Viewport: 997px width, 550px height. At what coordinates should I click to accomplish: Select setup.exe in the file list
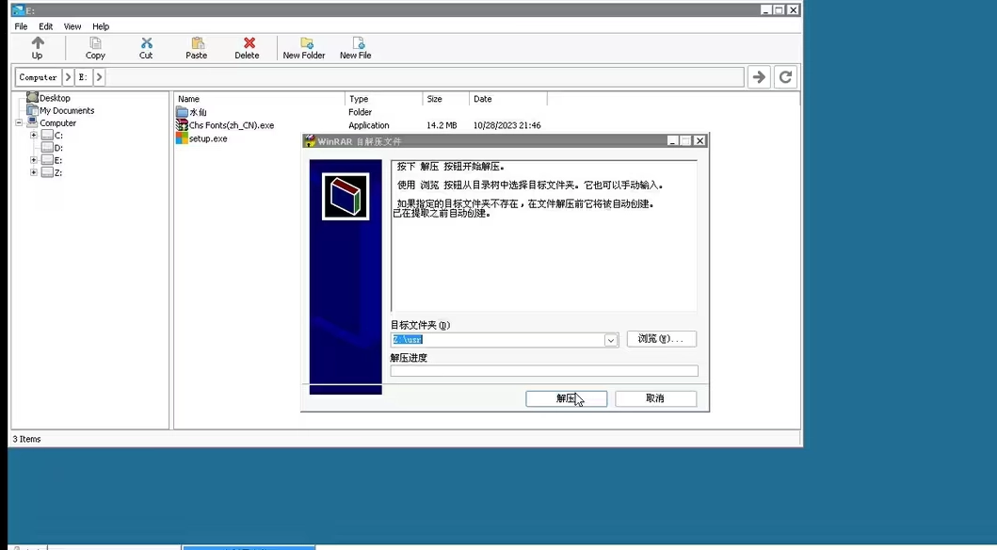207,138
